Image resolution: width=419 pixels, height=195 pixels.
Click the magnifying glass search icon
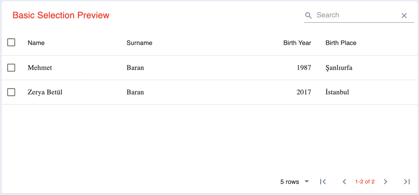[x=308, y=15]
